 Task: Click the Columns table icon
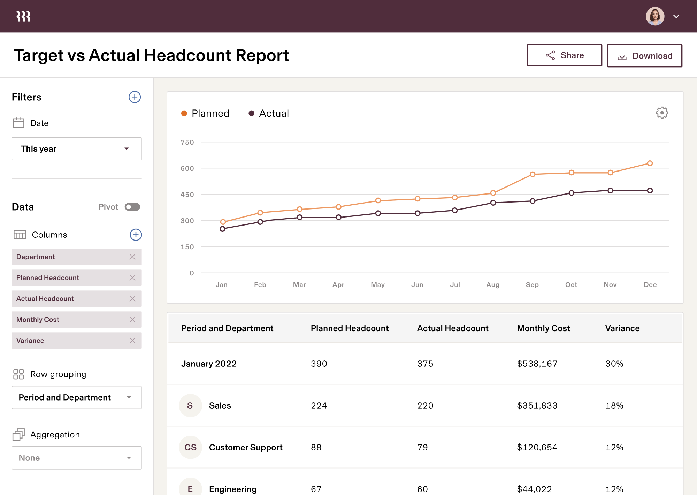20,235
